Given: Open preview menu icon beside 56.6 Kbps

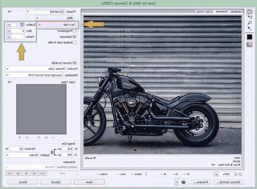Looking at the screenshot, I should point(213,165).
